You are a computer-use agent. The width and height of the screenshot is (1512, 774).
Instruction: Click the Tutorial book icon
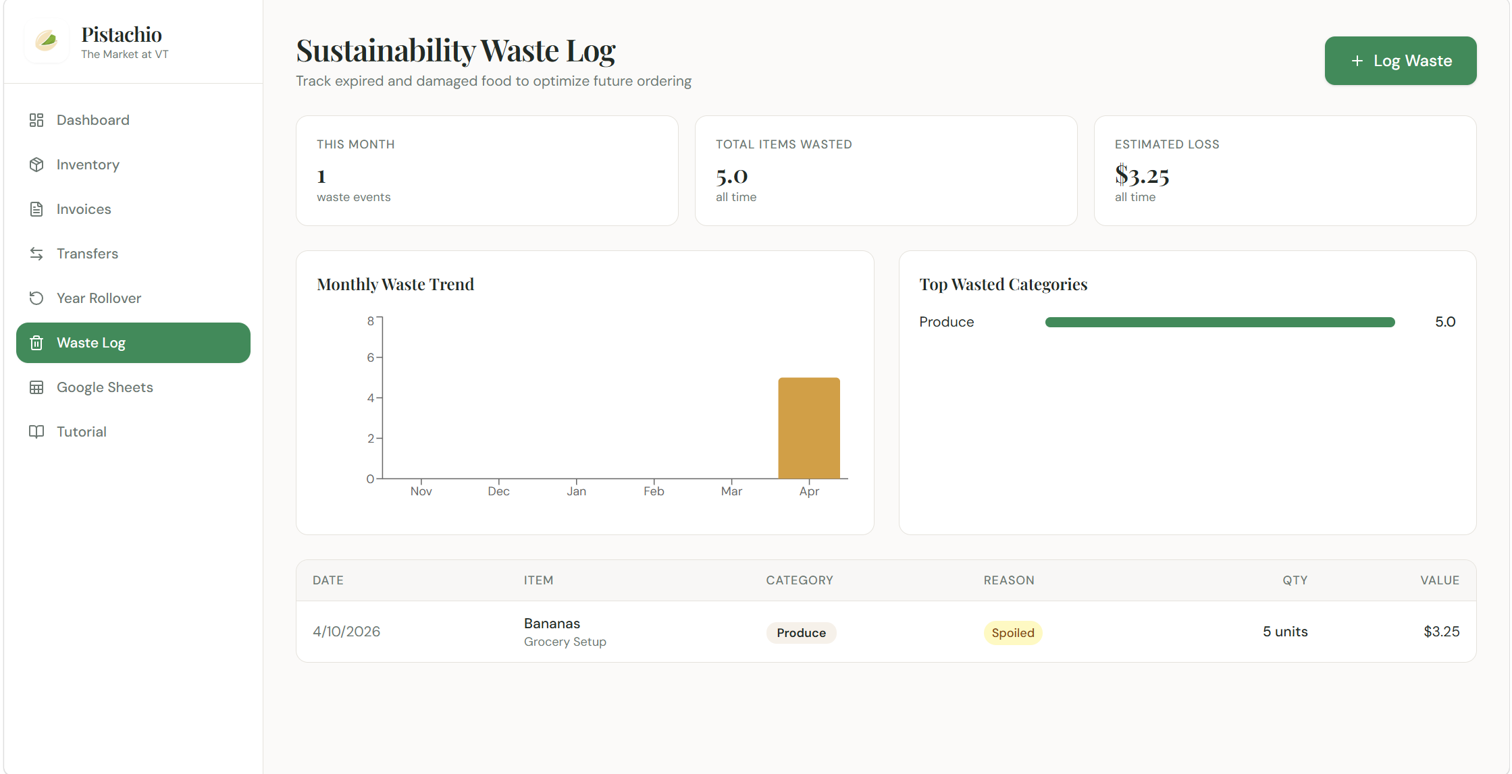tap(36, 432)
